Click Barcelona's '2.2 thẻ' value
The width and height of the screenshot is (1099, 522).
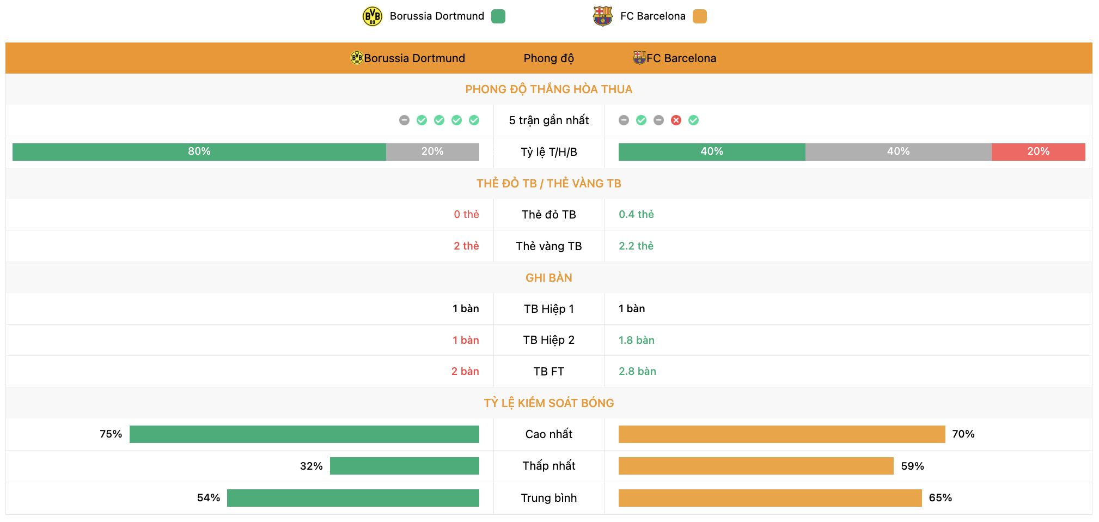pos(636,246)
